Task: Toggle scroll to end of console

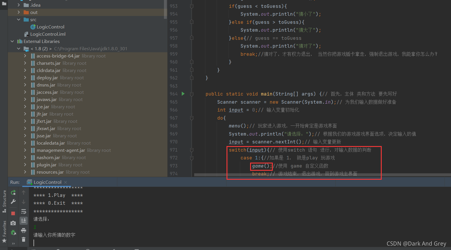Action: pos(24,221)
